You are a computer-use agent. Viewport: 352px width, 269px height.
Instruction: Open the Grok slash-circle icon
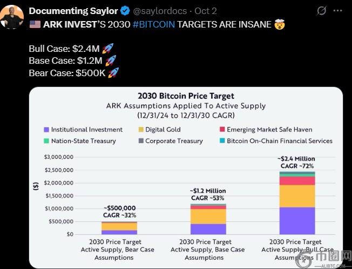[321, 11]
